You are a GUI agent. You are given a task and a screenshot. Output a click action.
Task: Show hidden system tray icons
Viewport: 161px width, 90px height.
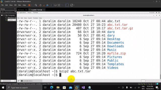pyautogui.click(x=119, y=87)
